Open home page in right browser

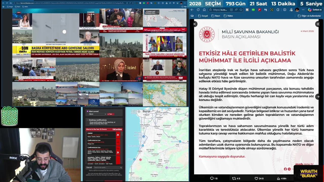[x=204, y=10]
